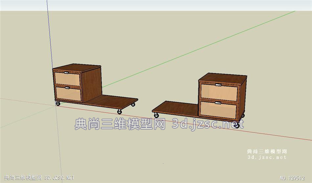The image size is (312, 183).
Task: Click the left cabinet's top drawer handle
Action: pyautogui.click(x=66, y=73)
